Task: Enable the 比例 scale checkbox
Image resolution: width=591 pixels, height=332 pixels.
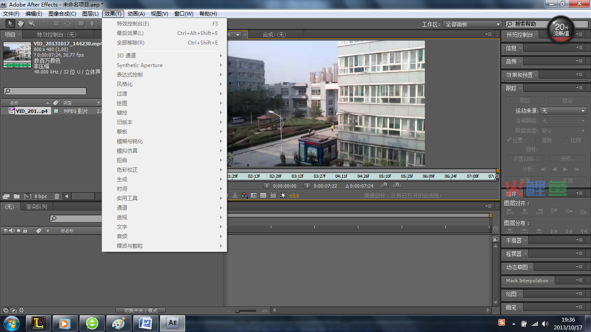Action: (x=566, y=140)
